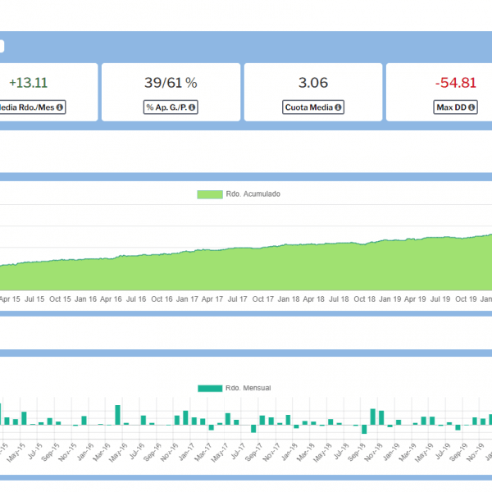The width and height of the screenshot is (492, 492).
Task: Click the tall monthly bar near Nov-18
Action: coord(373,417)
